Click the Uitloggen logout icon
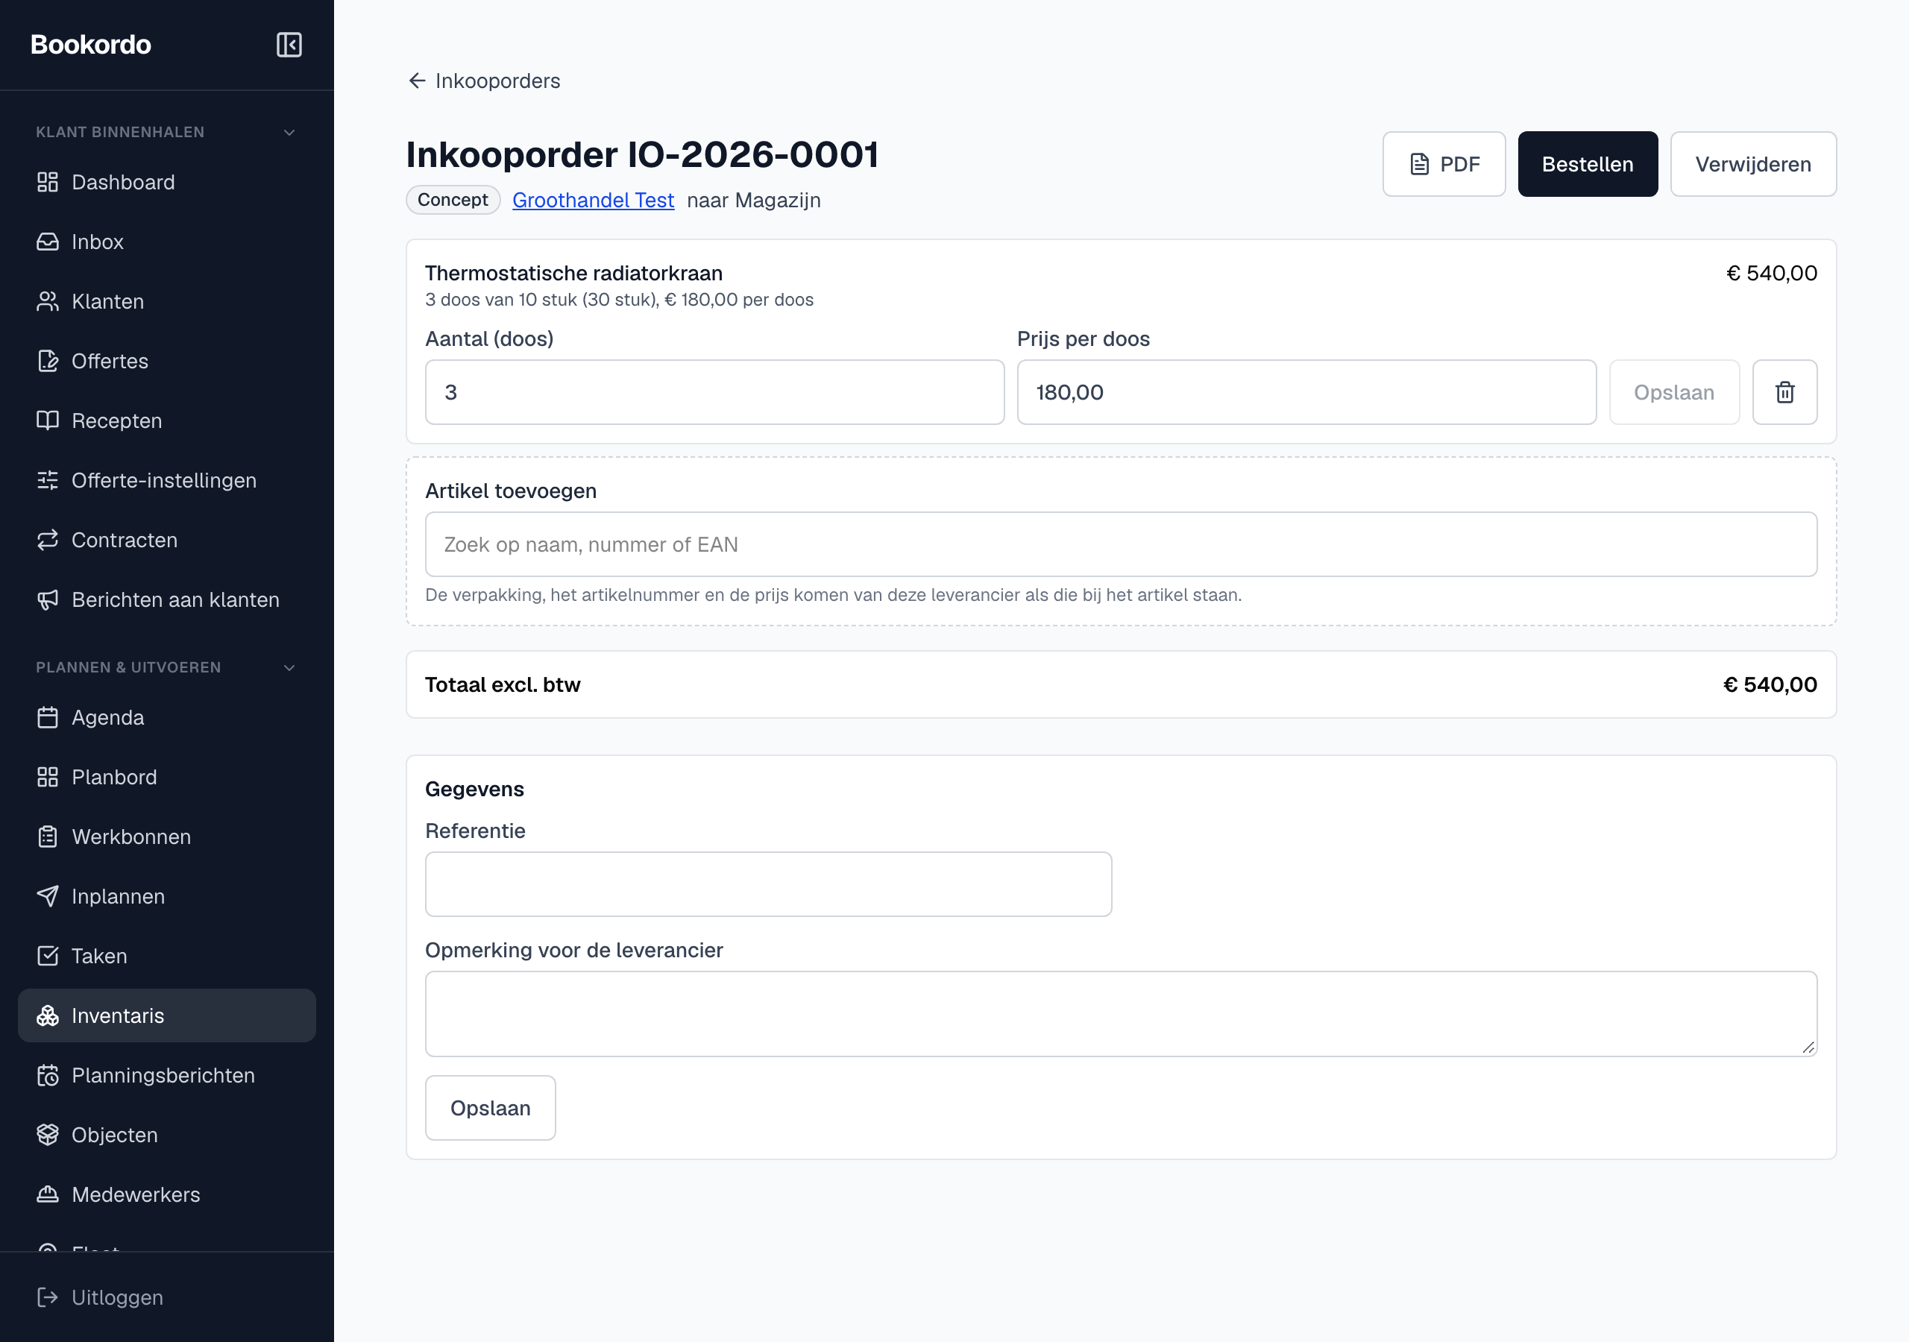Screen dimensions: 1909x1342 [x=48, y=1297]
